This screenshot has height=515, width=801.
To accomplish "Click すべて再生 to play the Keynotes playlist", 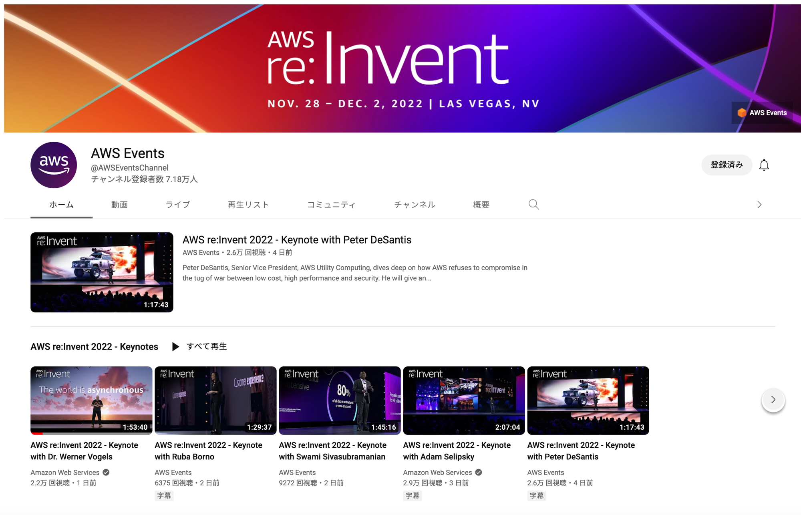I will coord(207,346).
